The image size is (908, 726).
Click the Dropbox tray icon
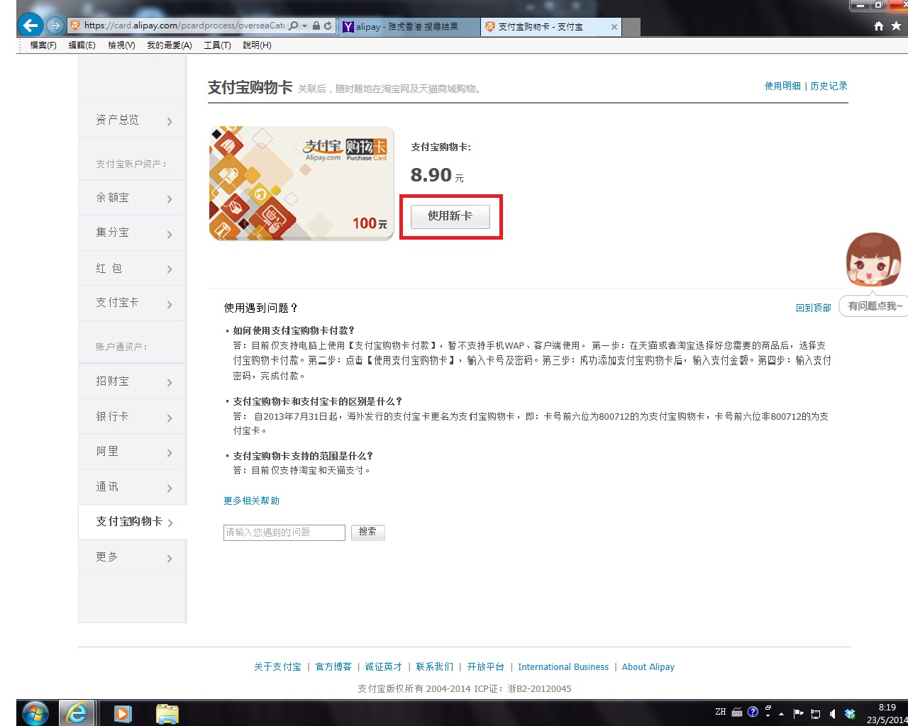tap(850, 714)
